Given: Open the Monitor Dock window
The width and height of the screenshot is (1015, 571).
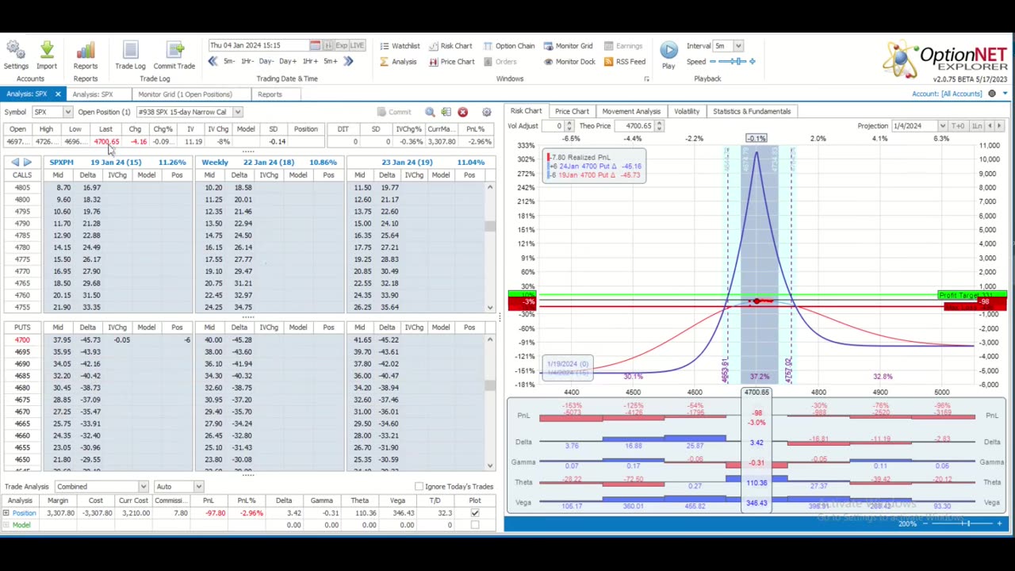Looking at the screenshot, I should point(569,62).
